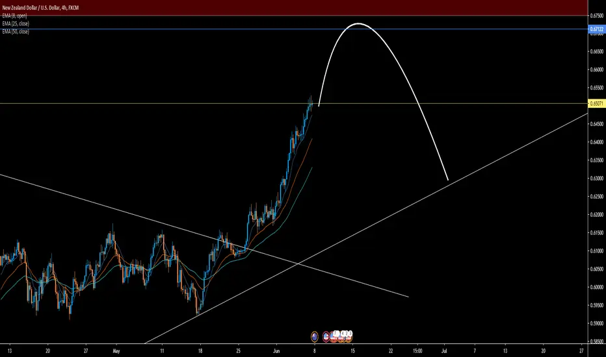Click the 8 date label on time axis
Image resolution: width=606 pixels, height=357 pixels.
315,351
